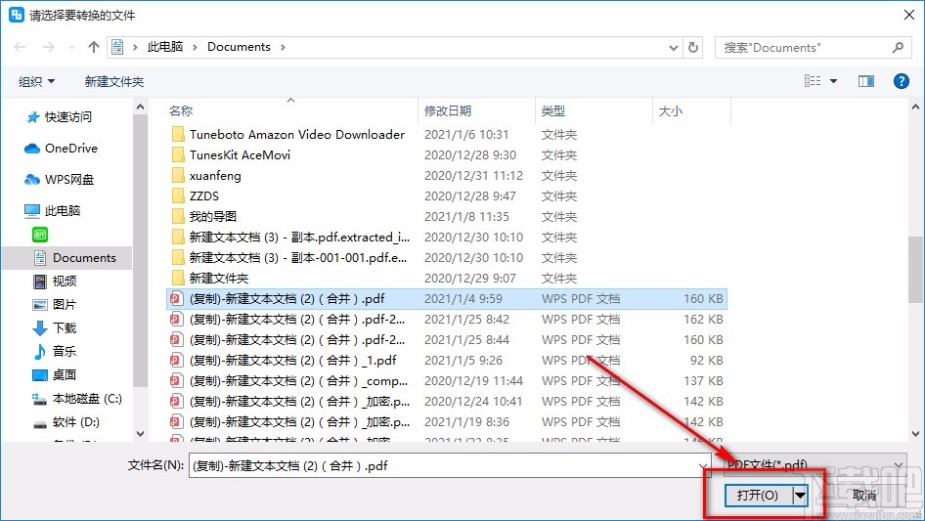Change view layout icon
This screenshot has height=521, width=925.
813,81
